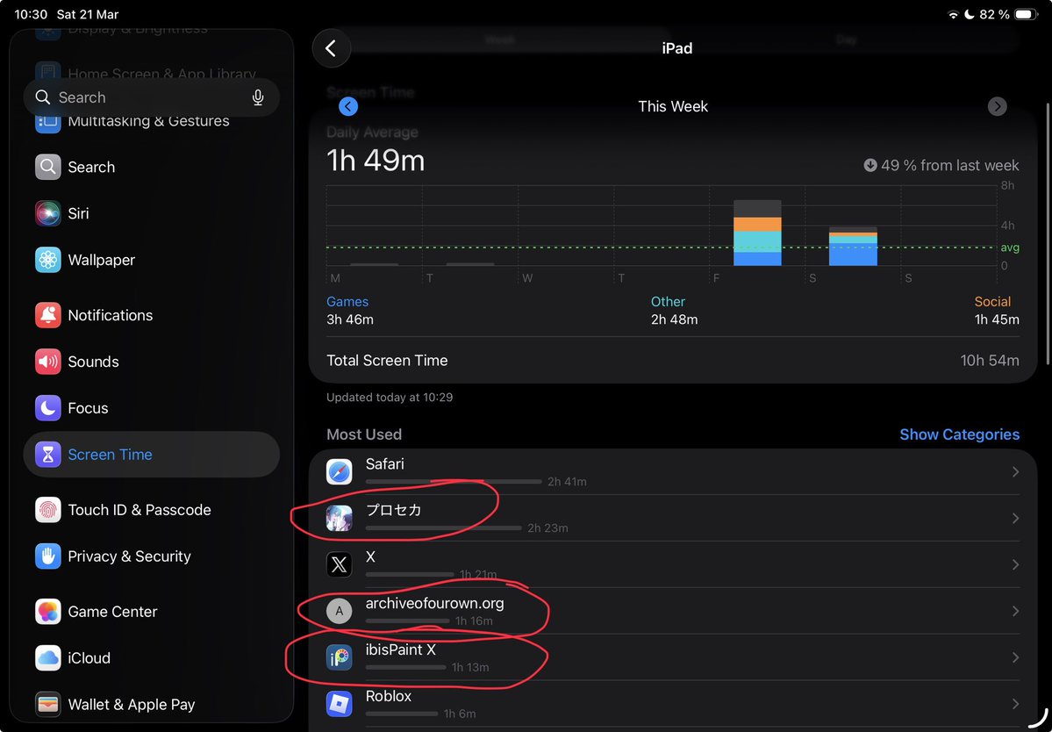Select Notifications in the sidebar
The width and height of the screenshot is (1052, 732).
(x=152, y=315)
